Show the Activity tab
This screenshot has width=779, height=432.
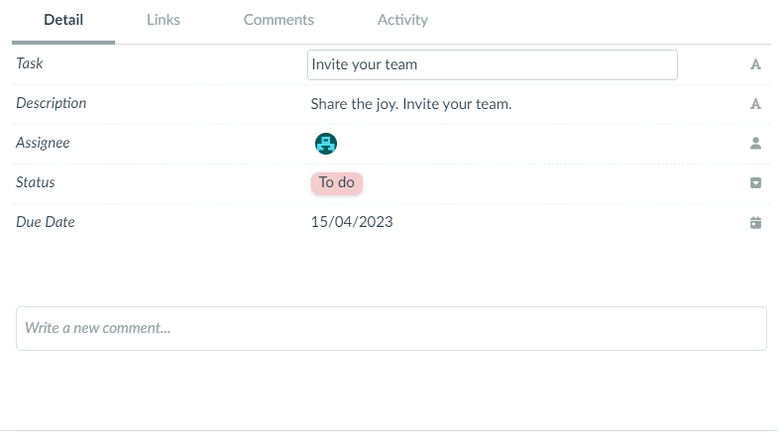pyautogui.click(x=402, y=20)
